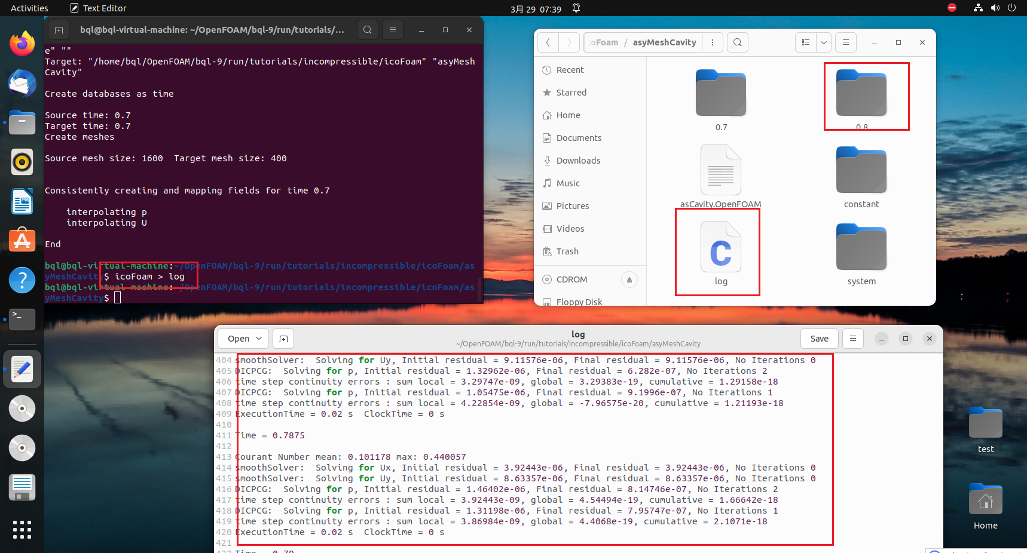Open Firefox from the dock

pos(22,44)
